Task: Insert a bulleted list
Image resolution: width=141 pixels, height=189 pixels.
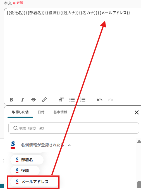Action: [72, 100]
